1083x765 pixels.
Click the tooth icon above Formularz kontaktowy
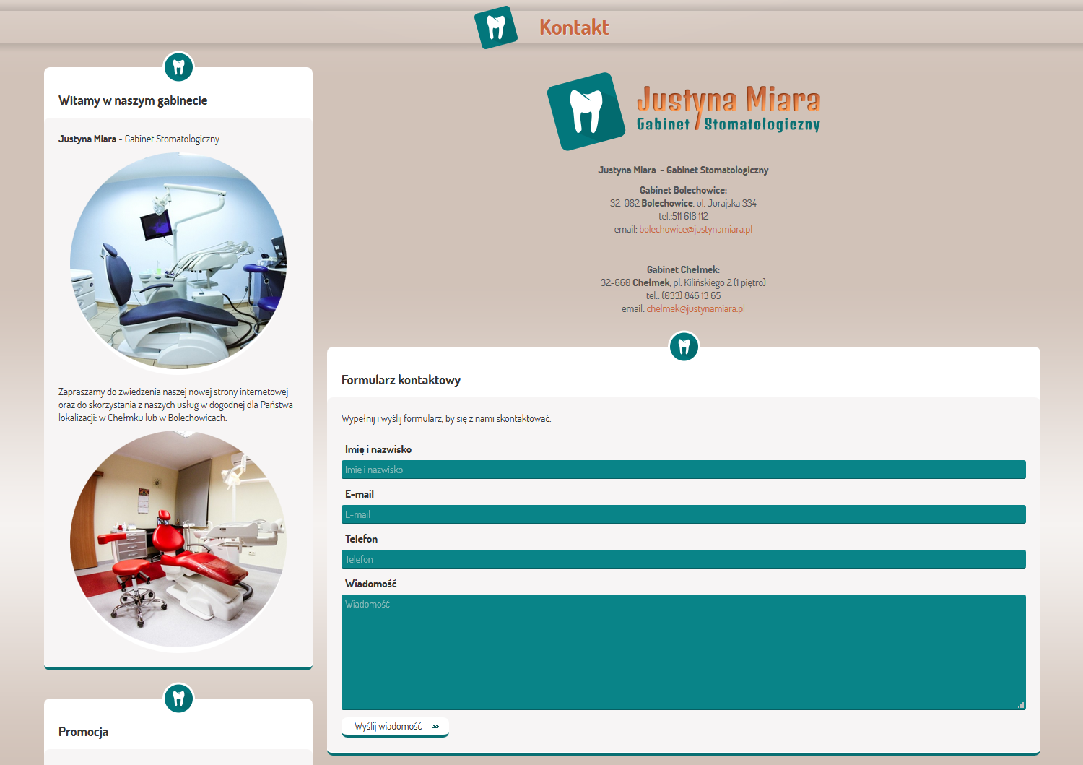tap(684, 347)
